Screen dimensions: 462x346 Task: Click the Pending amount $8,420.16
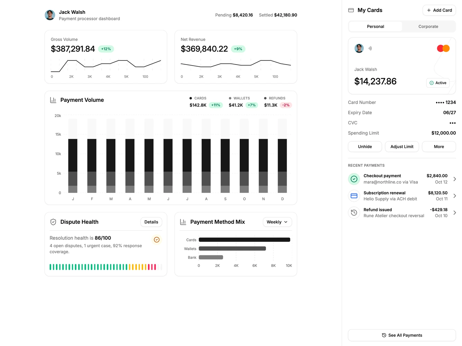243,15
